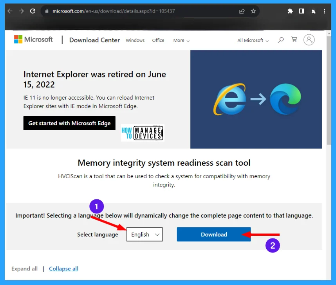Bookmark this page with the star icon
Viewport: 336px width, 285px height.
[x=253, y=11]
